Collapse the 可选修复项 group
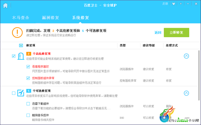201x125 pixels. click(x=186, y=93)
